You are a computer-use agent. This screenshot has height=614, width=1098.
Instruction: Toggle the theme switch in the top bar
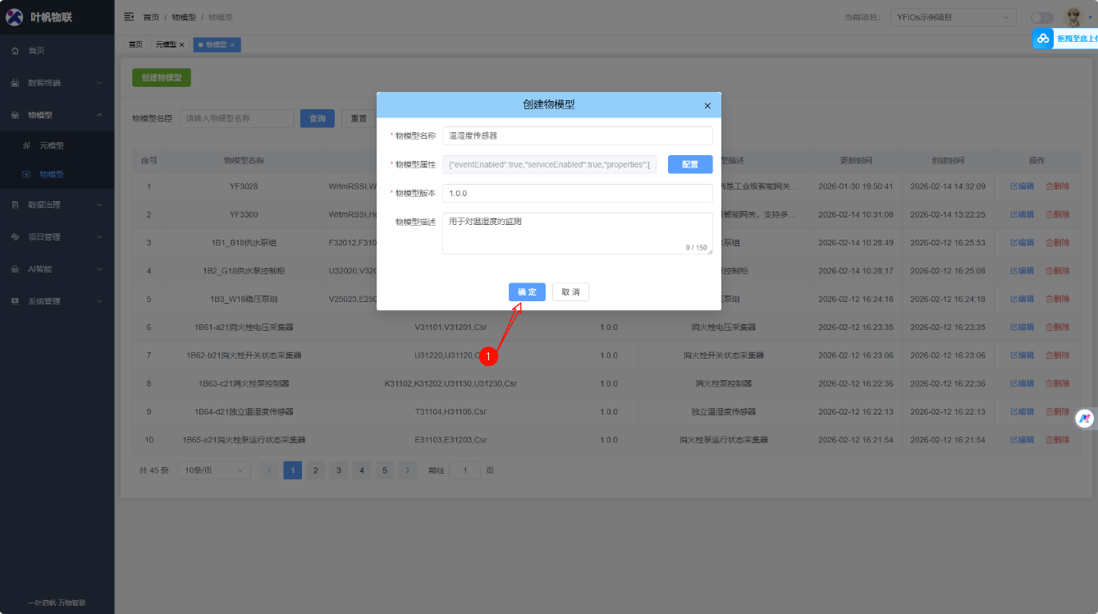click(1041, 16)
